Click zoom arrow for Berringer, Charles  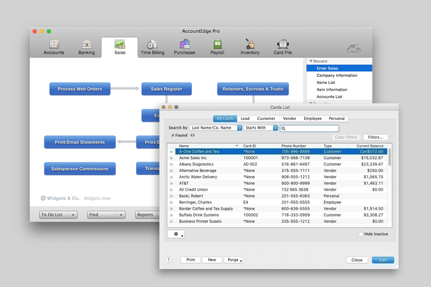171,202
